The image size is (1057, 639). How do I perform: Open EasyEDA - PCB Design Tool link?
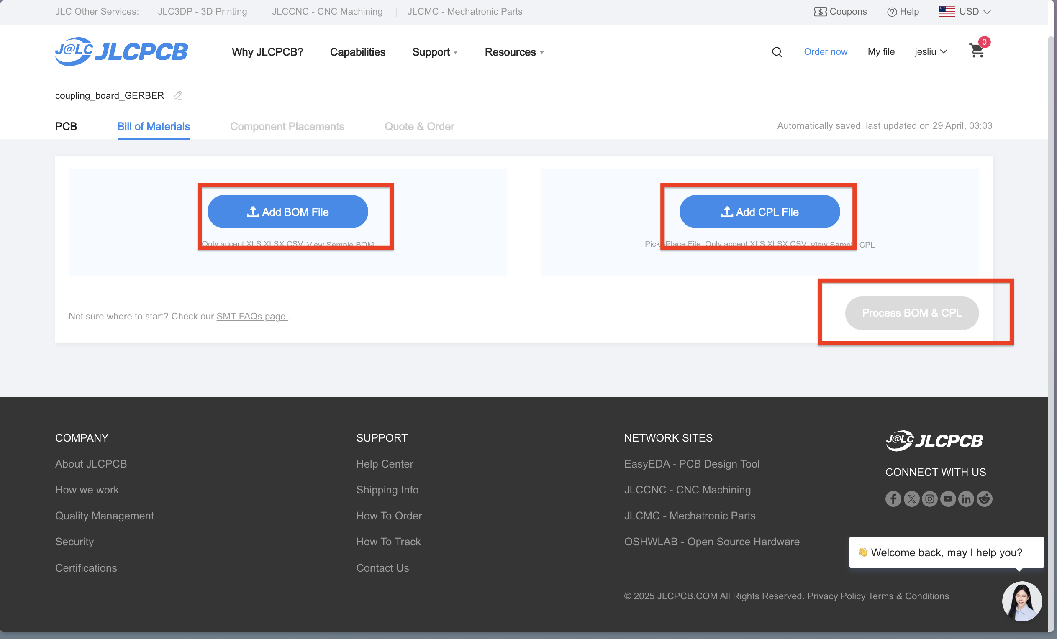pos(692,464)
